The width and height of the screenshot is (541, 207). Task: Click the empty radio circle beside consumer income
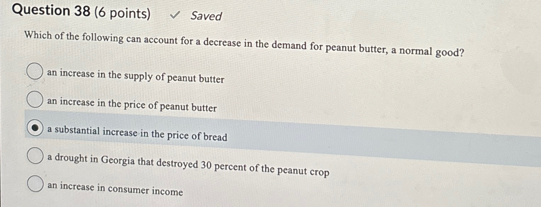35,183
